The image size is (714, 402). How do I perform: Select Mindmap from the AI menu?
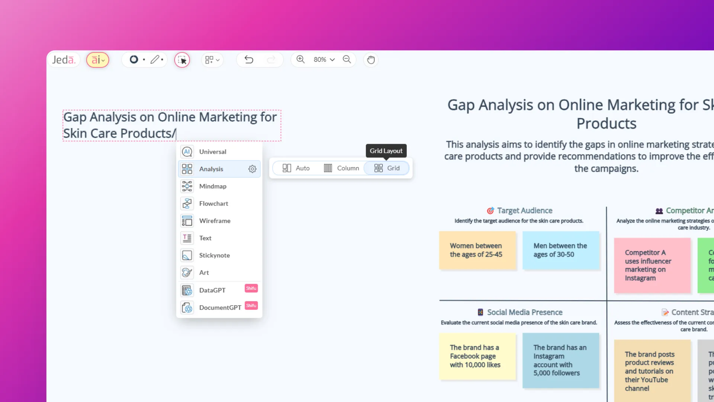(x=213, y=186)
